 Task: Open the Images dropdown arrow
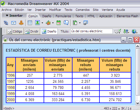coord(42,23)
